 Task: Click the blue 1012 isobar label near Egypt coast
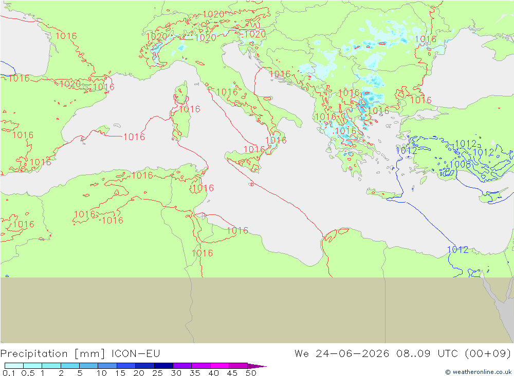point(458,250)
